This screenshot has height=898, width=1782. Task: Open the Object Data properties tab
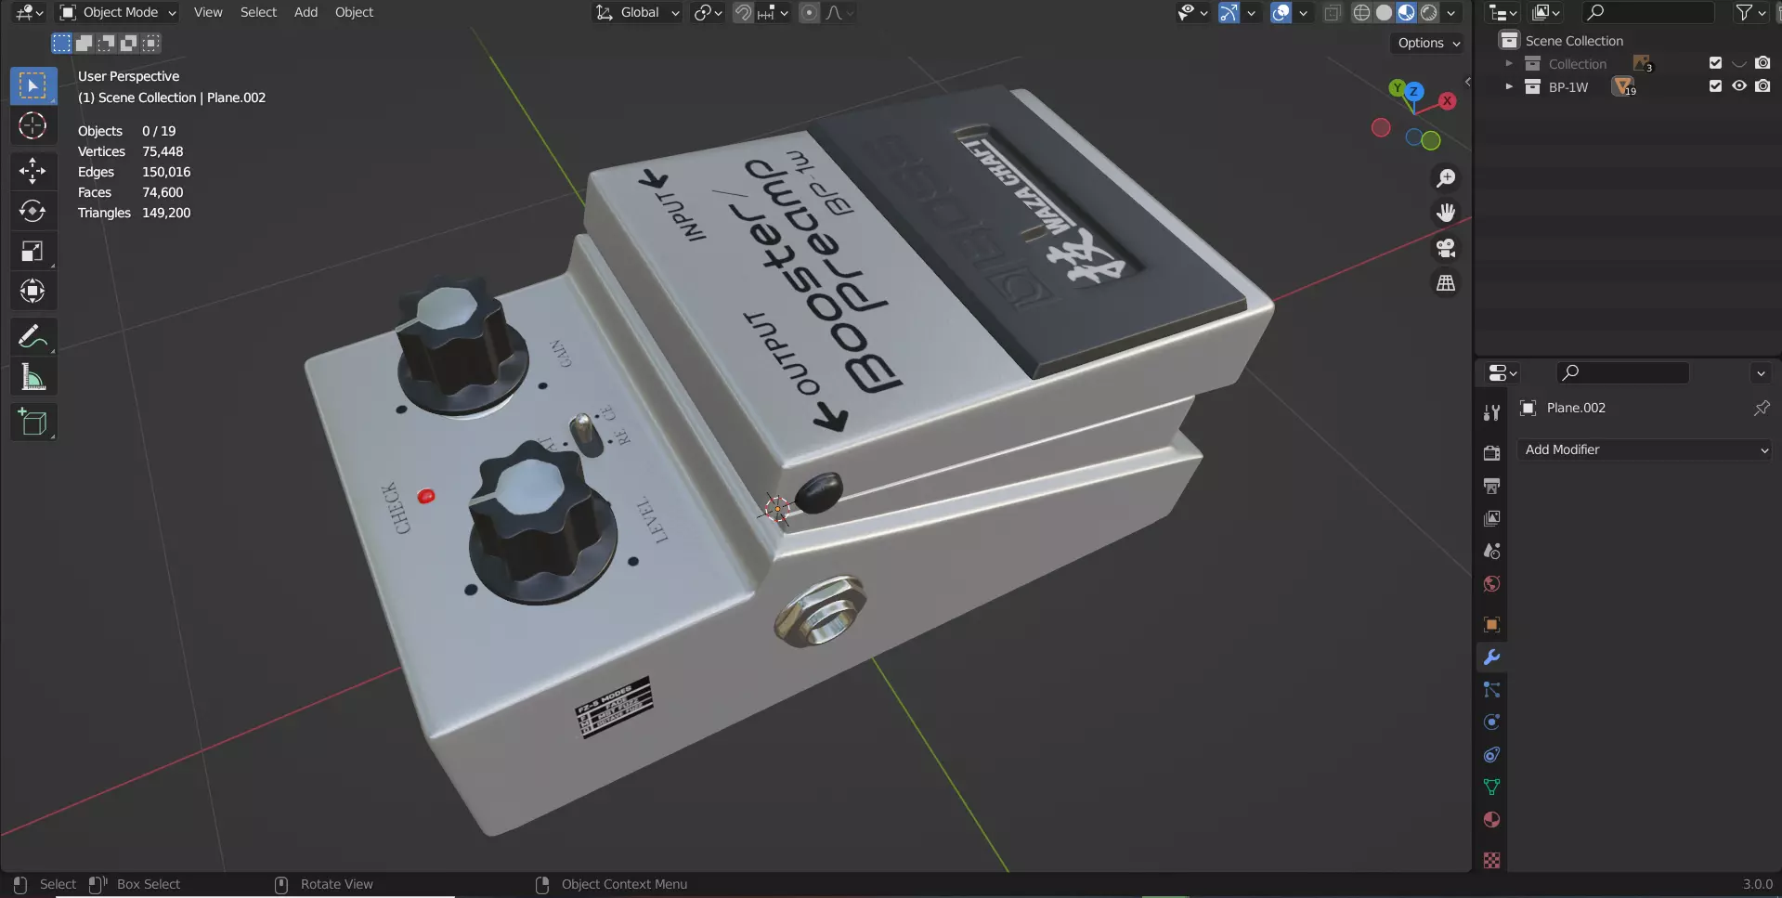point(1491,787)
